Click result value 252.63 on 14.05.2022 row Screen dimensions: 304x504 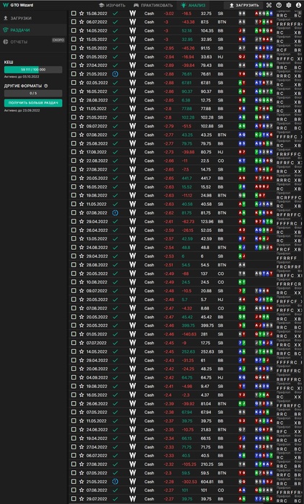pos(189,351)
